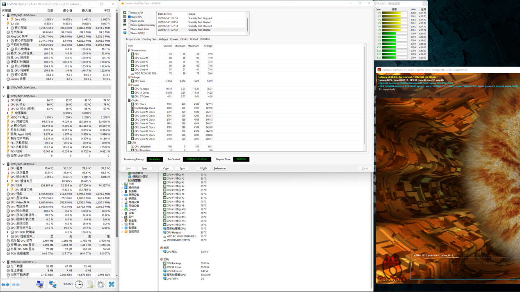Screen dimensions: 520x292
Task: Open HWiNFO sensor search monitor icon
Action: (40, 285)
